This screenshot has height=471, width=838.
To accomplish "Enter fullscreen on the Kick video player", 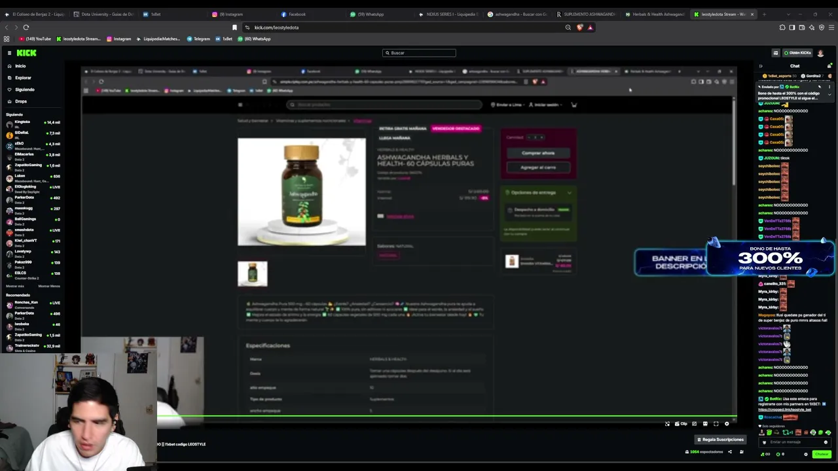I will click(716, 424).
